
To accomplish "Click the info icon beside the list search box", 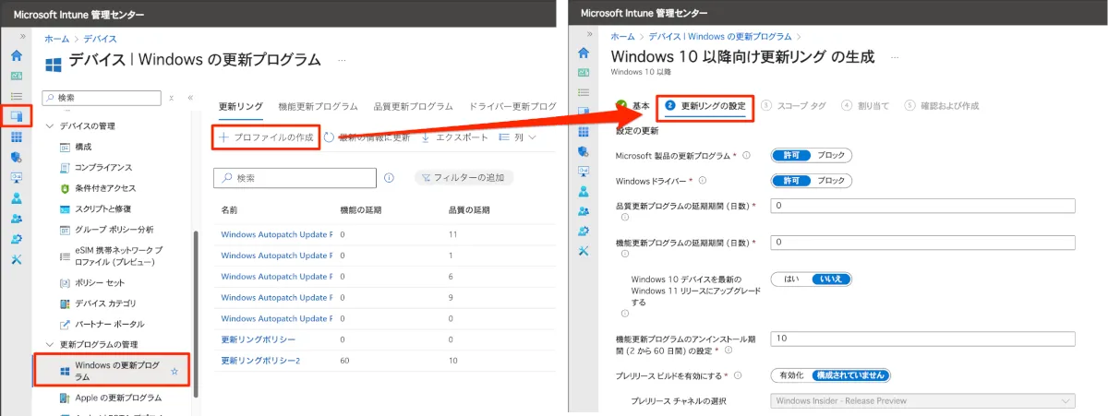I will tap(389, 178).
